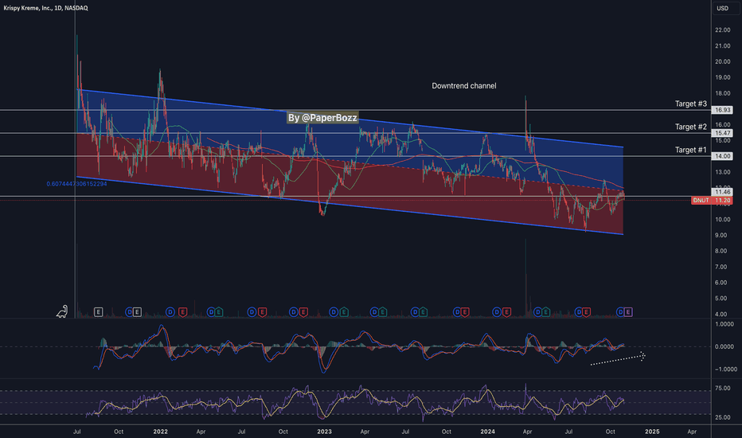Click the Target #3 annotation text
The width and height of the screenshot is (742, 438).
click(x=690, y=104)
